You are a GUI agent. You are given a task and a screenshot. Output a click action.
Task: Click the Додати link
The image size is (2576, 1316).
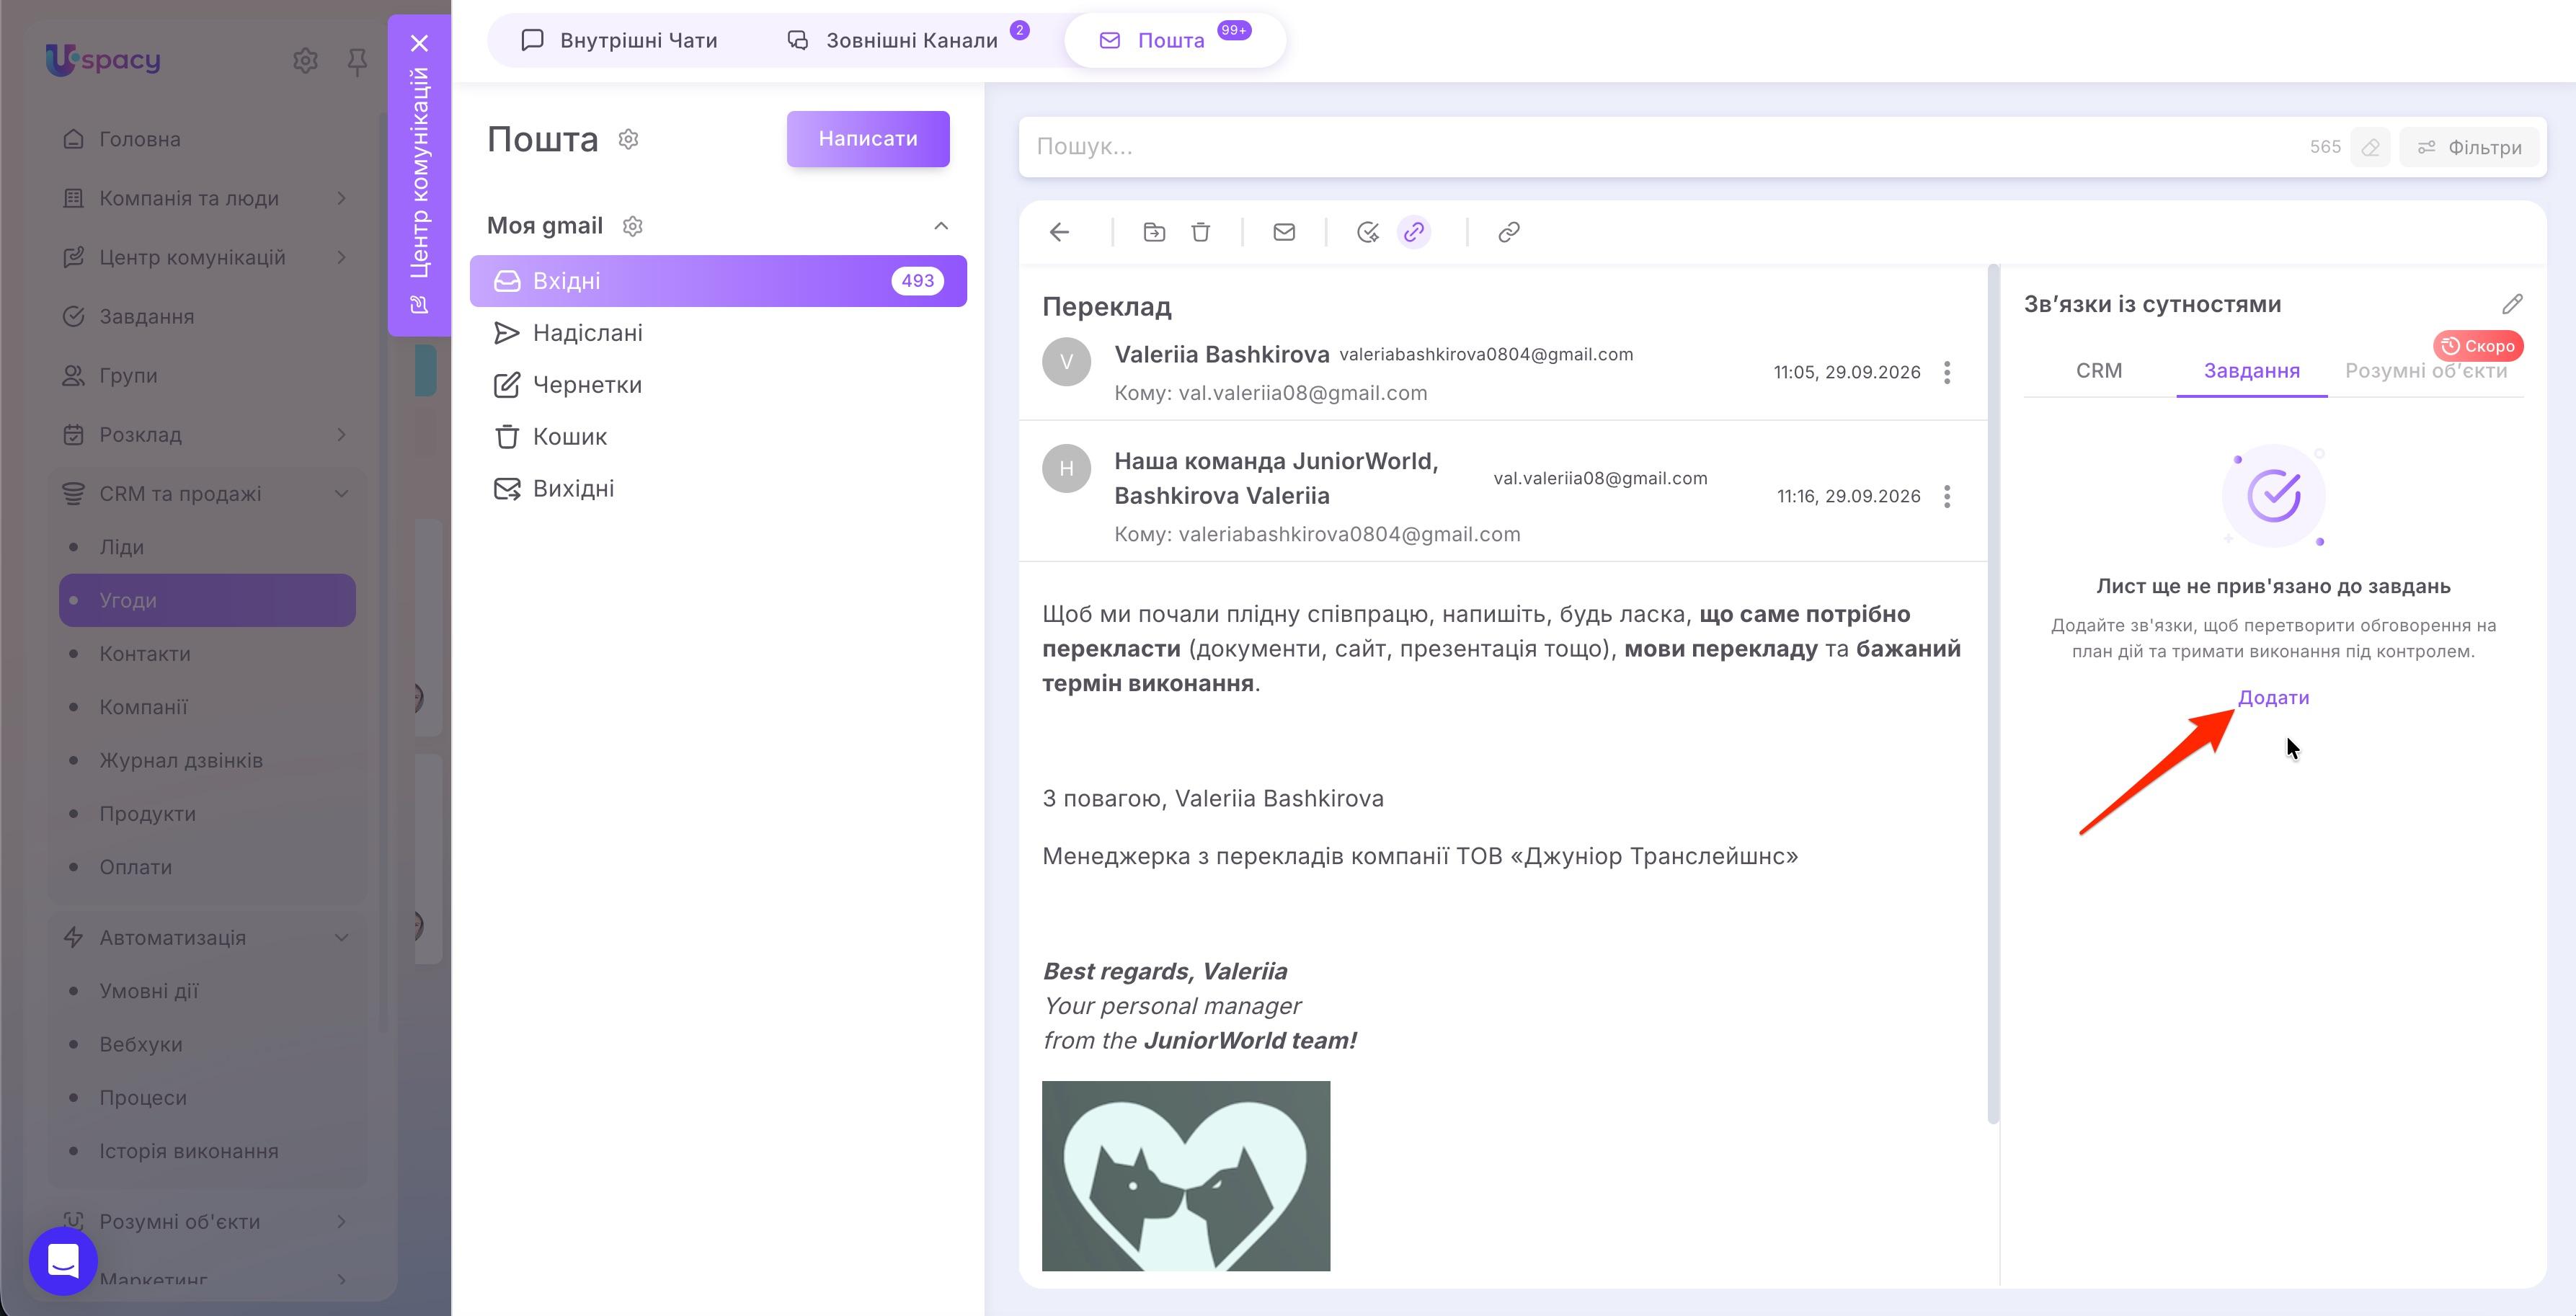click(x=2273, y=697)
